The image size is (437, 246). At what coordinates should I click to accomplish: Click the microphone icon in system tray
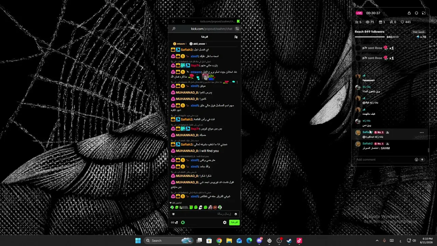pos(384,241)
